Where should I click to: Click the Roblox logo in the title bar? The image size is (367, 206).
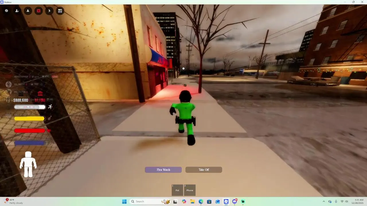[2, 2]
